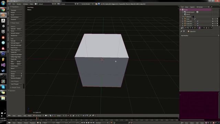Open the All Scenes display dropdown

pos(202,7)
